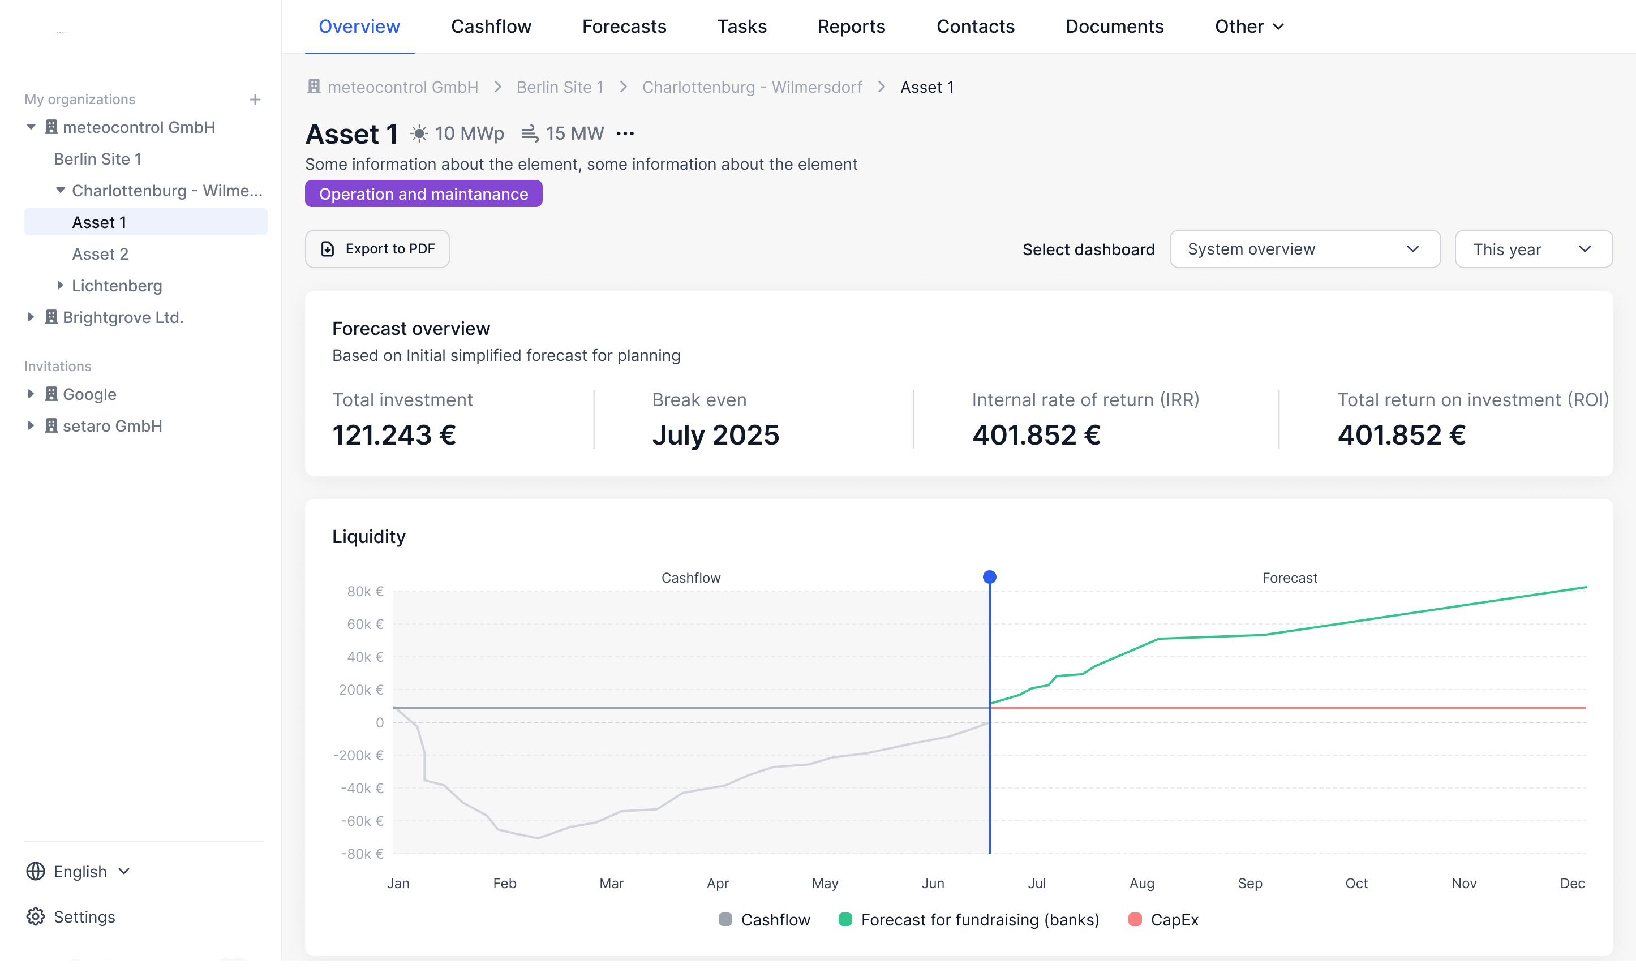Click the wind capacity icon beside 15 MW
This screenshot has height=969, width=1636.
coord(529,134)
